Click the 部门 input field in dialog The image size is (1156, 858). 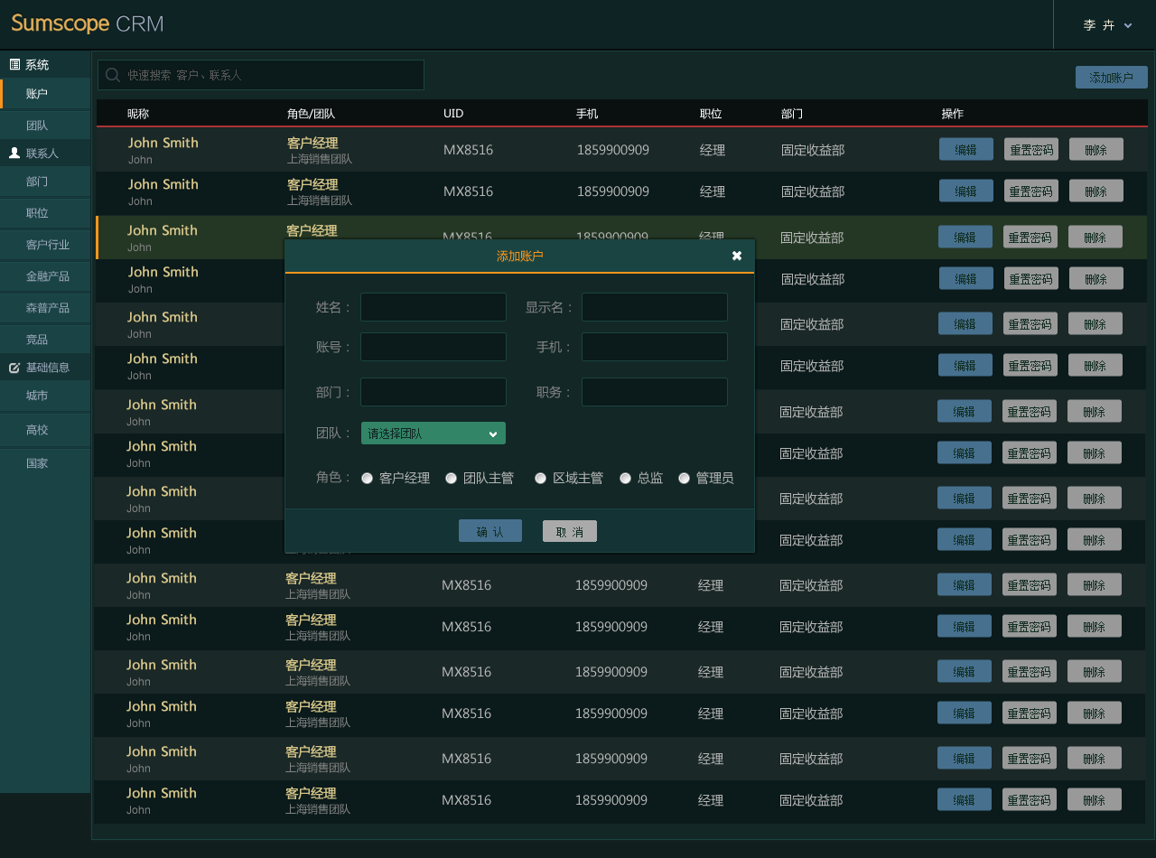pyautogui.click(x=433, y=392)
